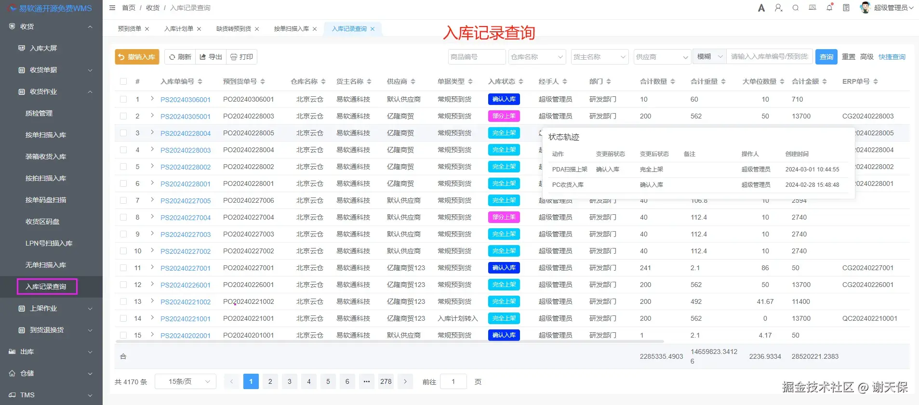Viewport: 919px width, 405px height.
Task: Sort by 货主名称 column arrows
Action: tap(369, 81)
